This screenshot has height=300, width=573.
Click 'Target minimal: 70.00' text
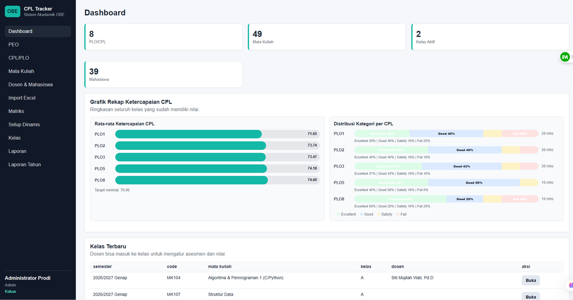(x=112, y=190)
